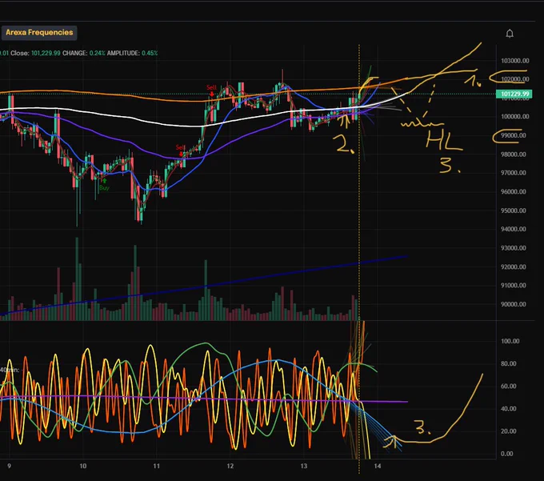Click date label 12 on time axis
The image size is (544, 481).
tap(230, 466)
